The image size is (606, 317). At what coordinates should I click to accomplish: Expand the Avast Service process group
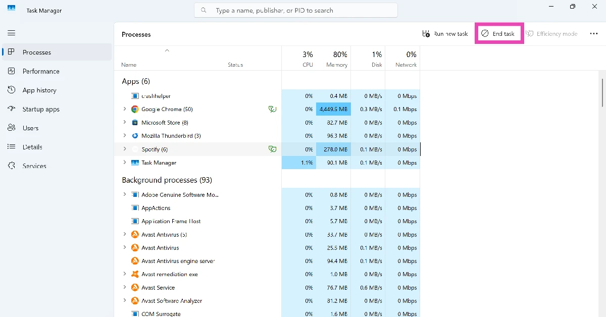pyautogui.click(x=125, y=288)
